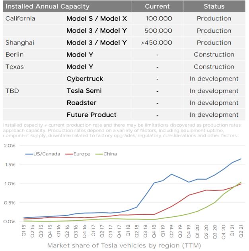Click the Cybertruck product cell
This screenshot has width=249, height=251.
[x=85, y=79]
